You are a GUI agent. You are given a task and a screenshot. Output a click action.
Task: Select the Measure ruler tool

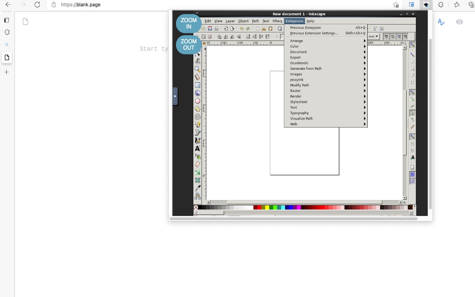pos(197,77)
